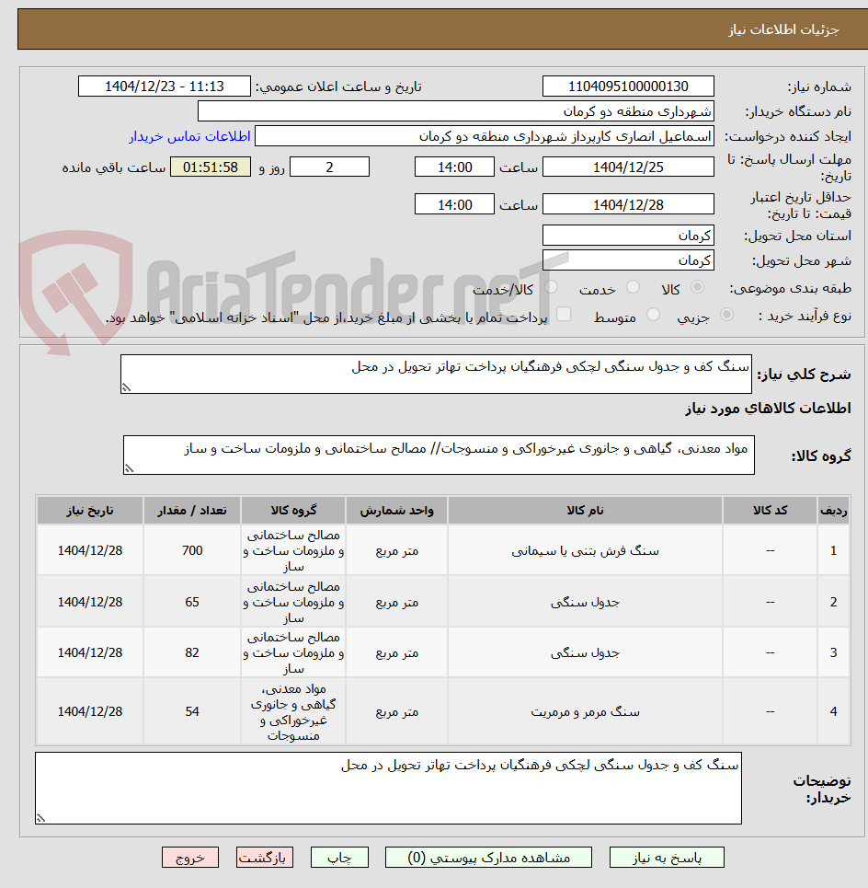Click the quantity 82 cell

[192, 652]
